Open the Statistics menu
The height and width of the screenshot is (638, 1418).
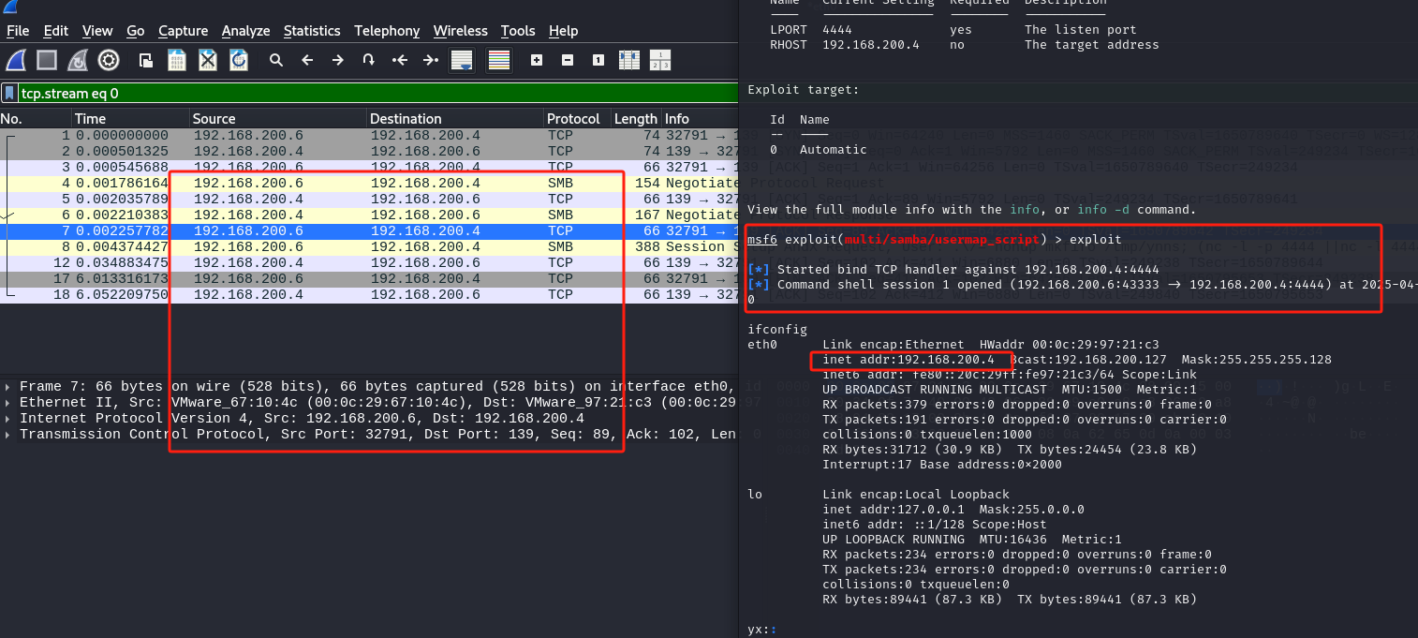[x=312, y=31]
